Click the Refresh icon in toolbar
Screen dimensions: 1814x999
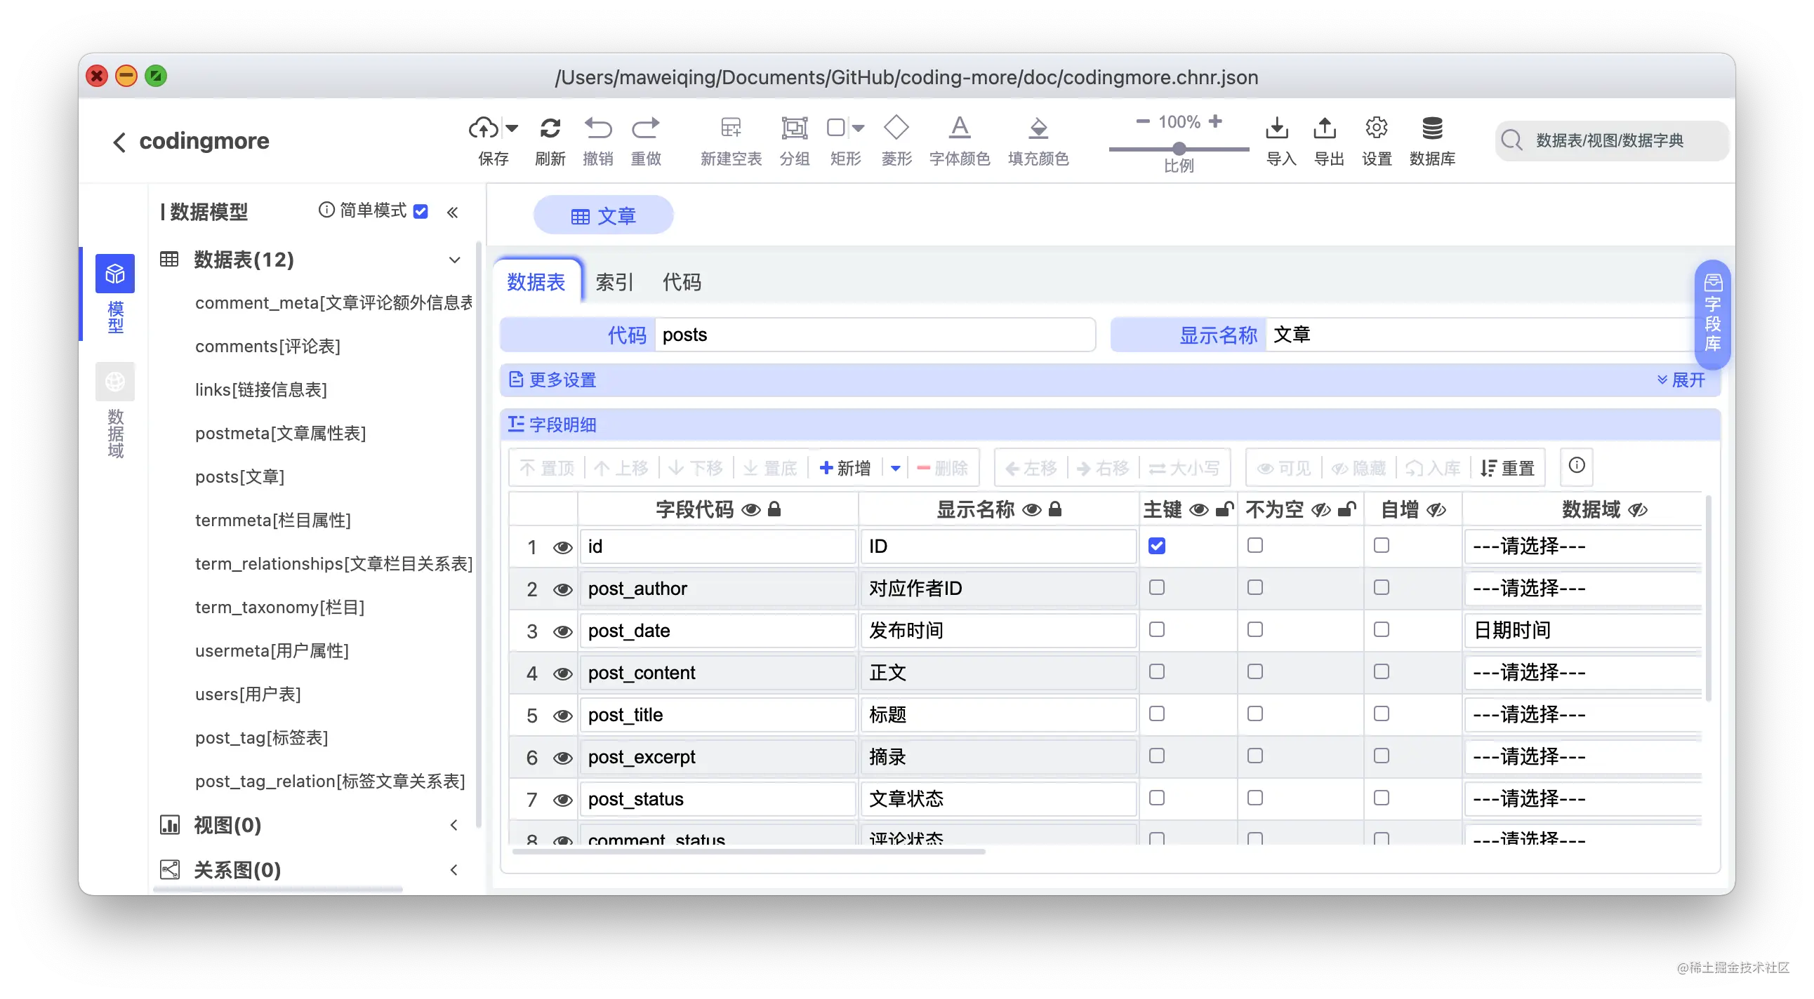pyautogui.click(x=550, y=128)
